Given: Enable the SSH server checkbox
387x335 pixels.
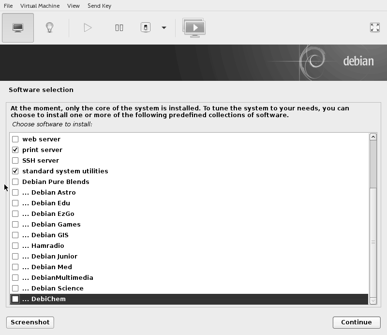Looking at the screenshot, I should tap(15, 161).
